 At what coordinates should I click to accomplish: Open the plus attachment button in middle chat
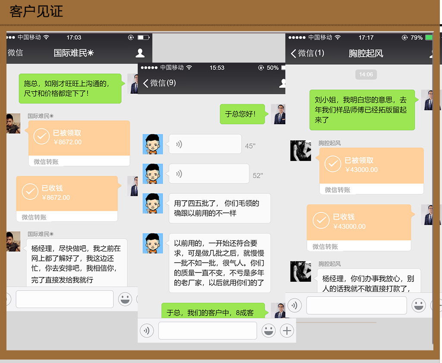pos(287,331)
